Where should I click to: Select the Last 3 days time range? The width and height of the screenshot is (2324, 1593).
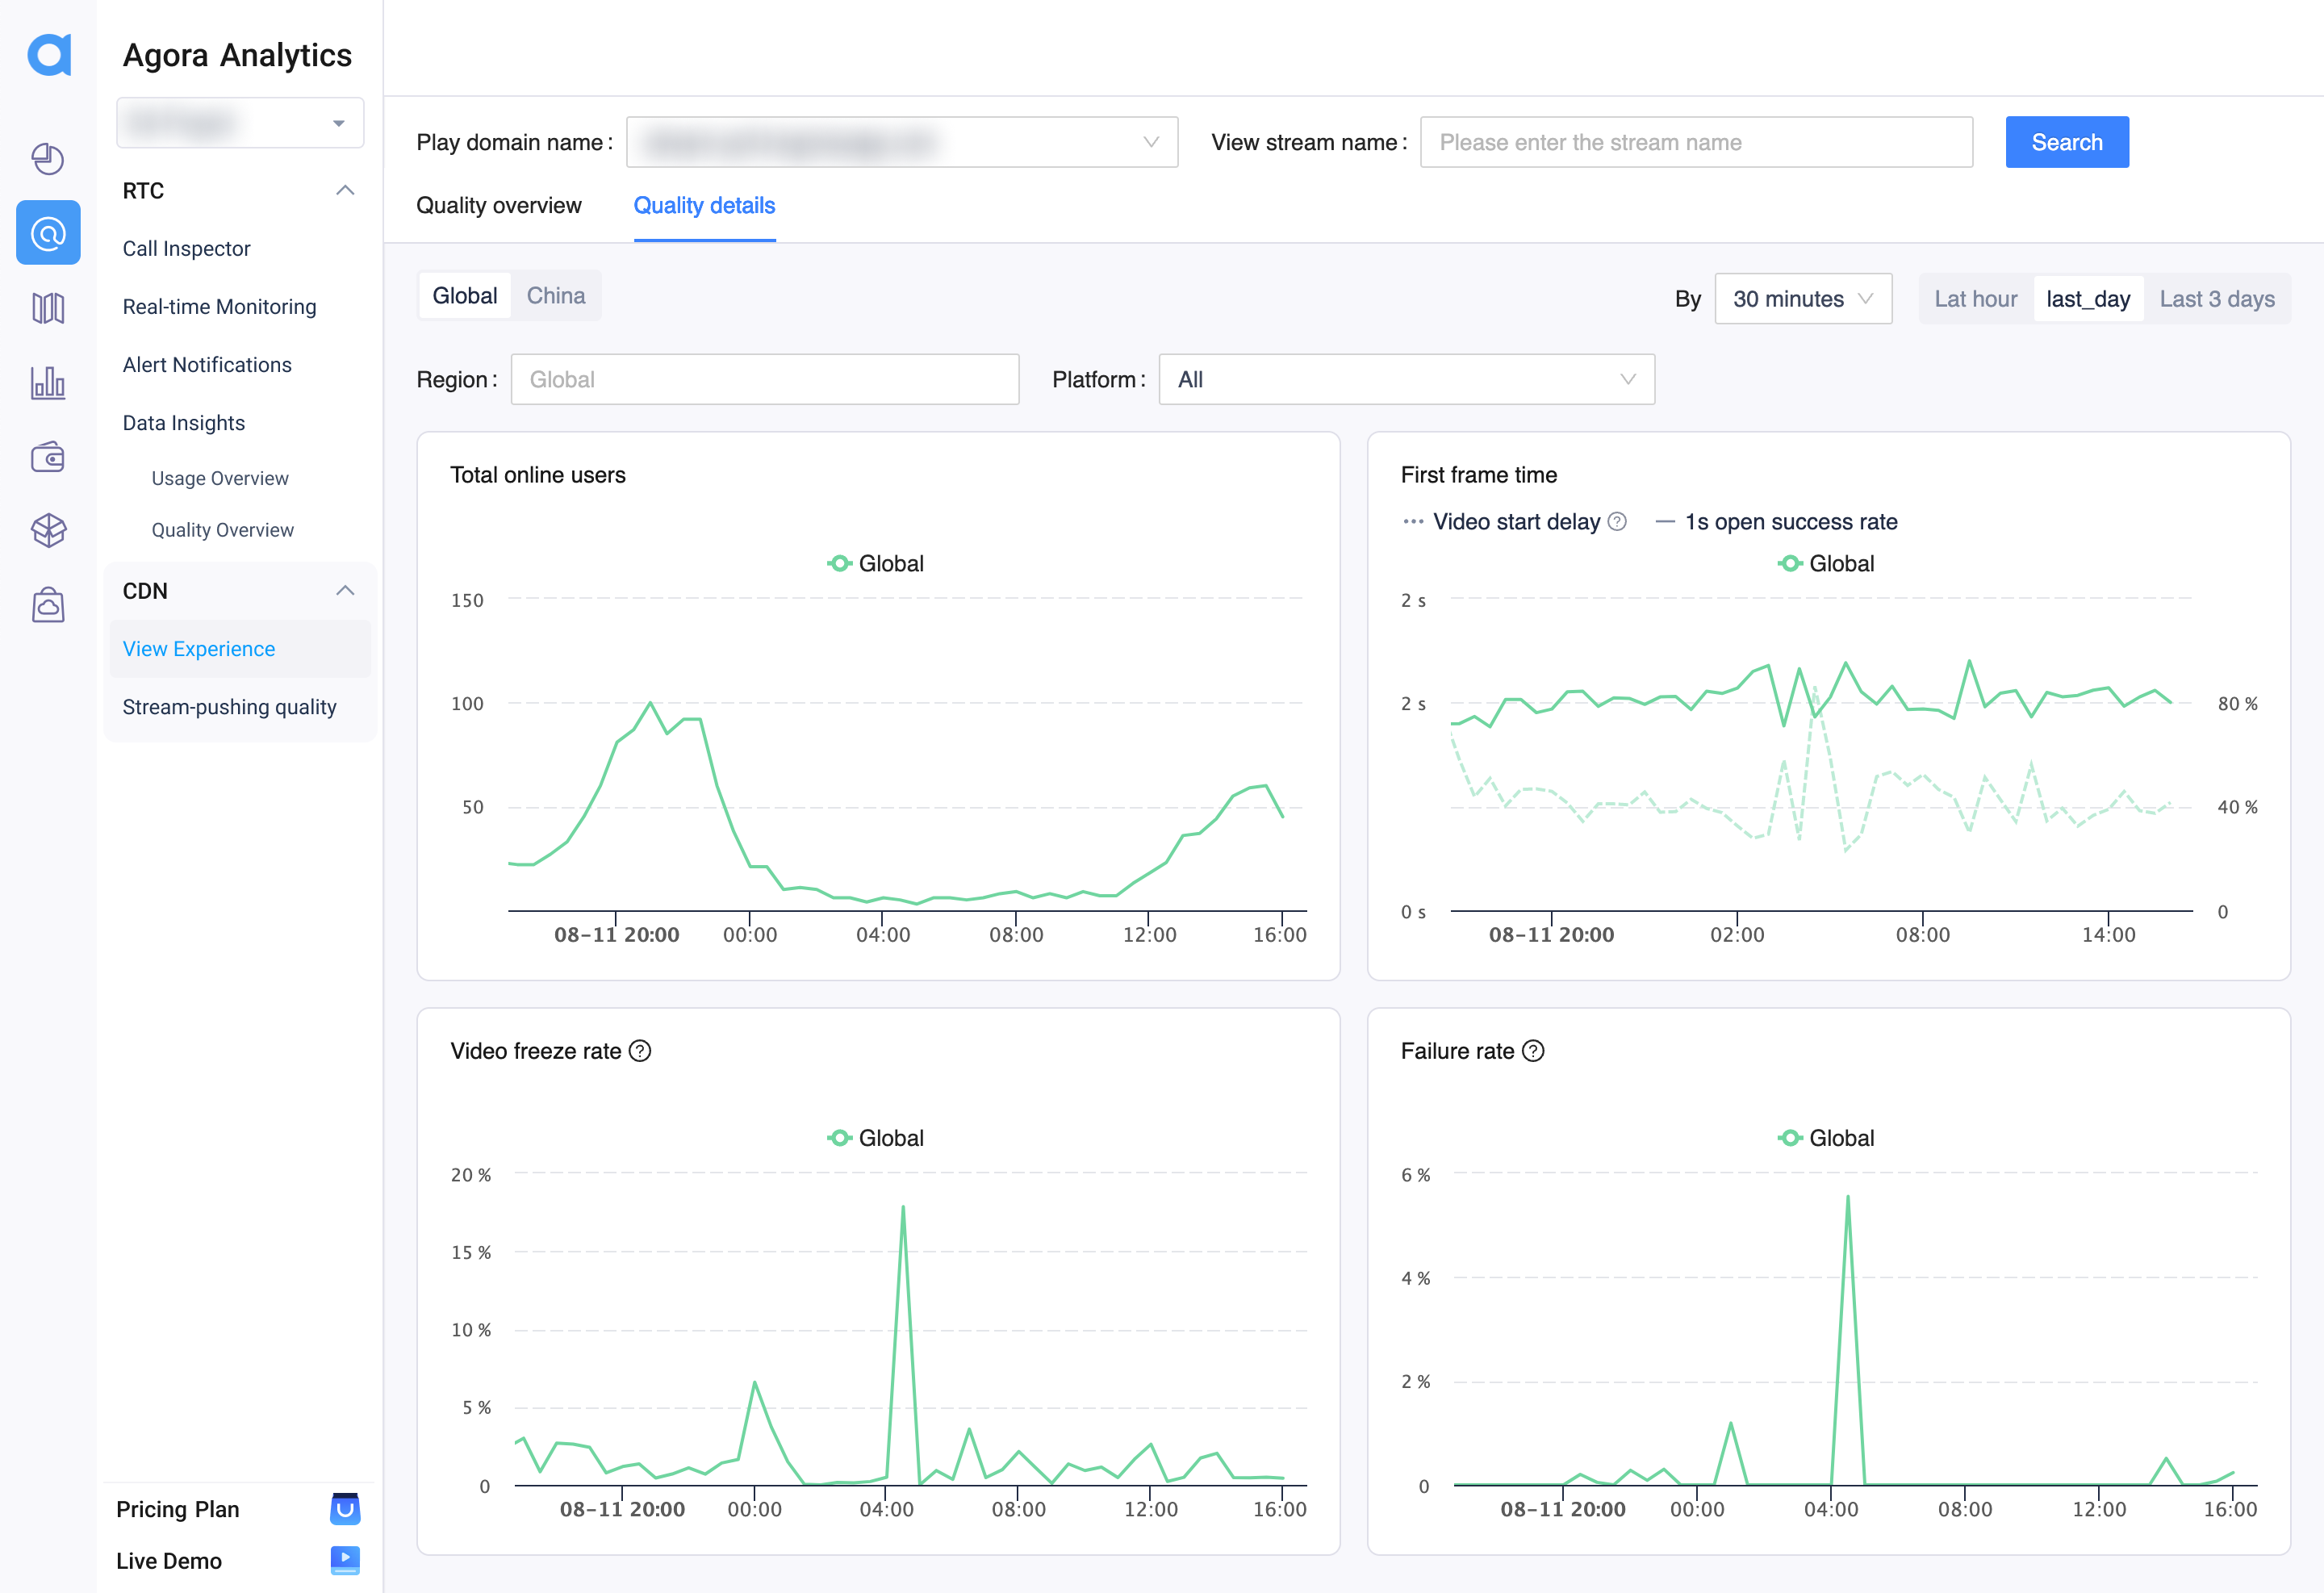coord(2216,298)
